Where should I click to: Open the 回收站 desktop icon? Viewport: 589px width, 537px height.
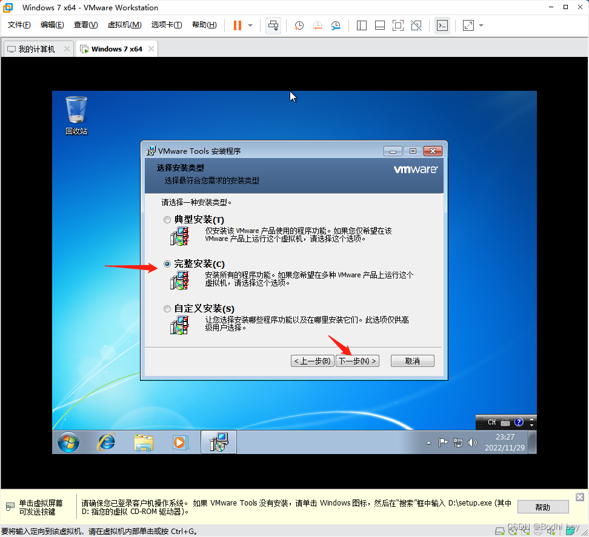[76, 115]
